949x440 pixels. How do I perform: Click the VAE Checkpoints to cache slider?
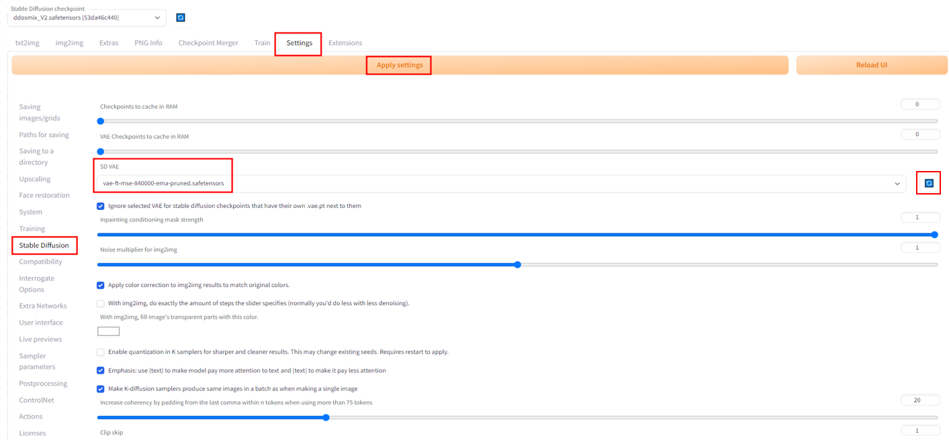(x=517, y=151)
